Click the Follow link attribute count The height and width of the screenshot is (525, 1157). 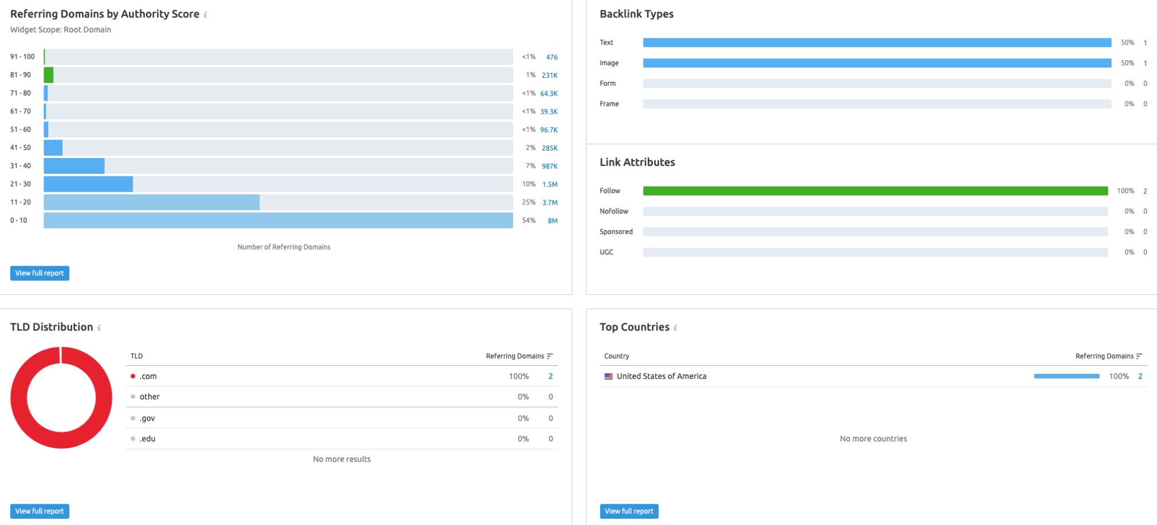click(1145, 191)
